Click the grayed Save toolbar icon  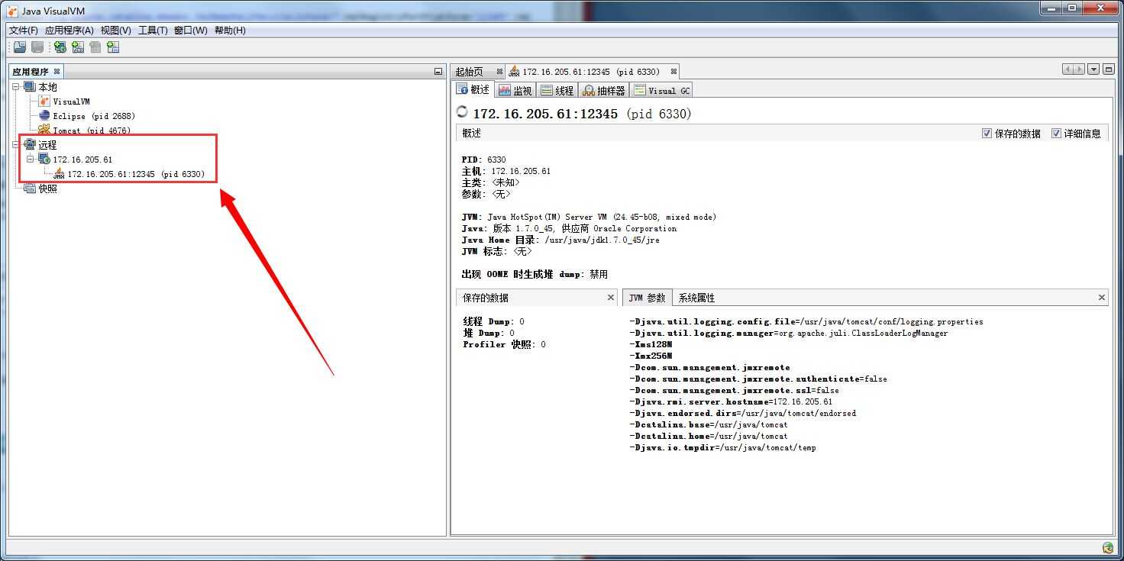click(37, 47)
